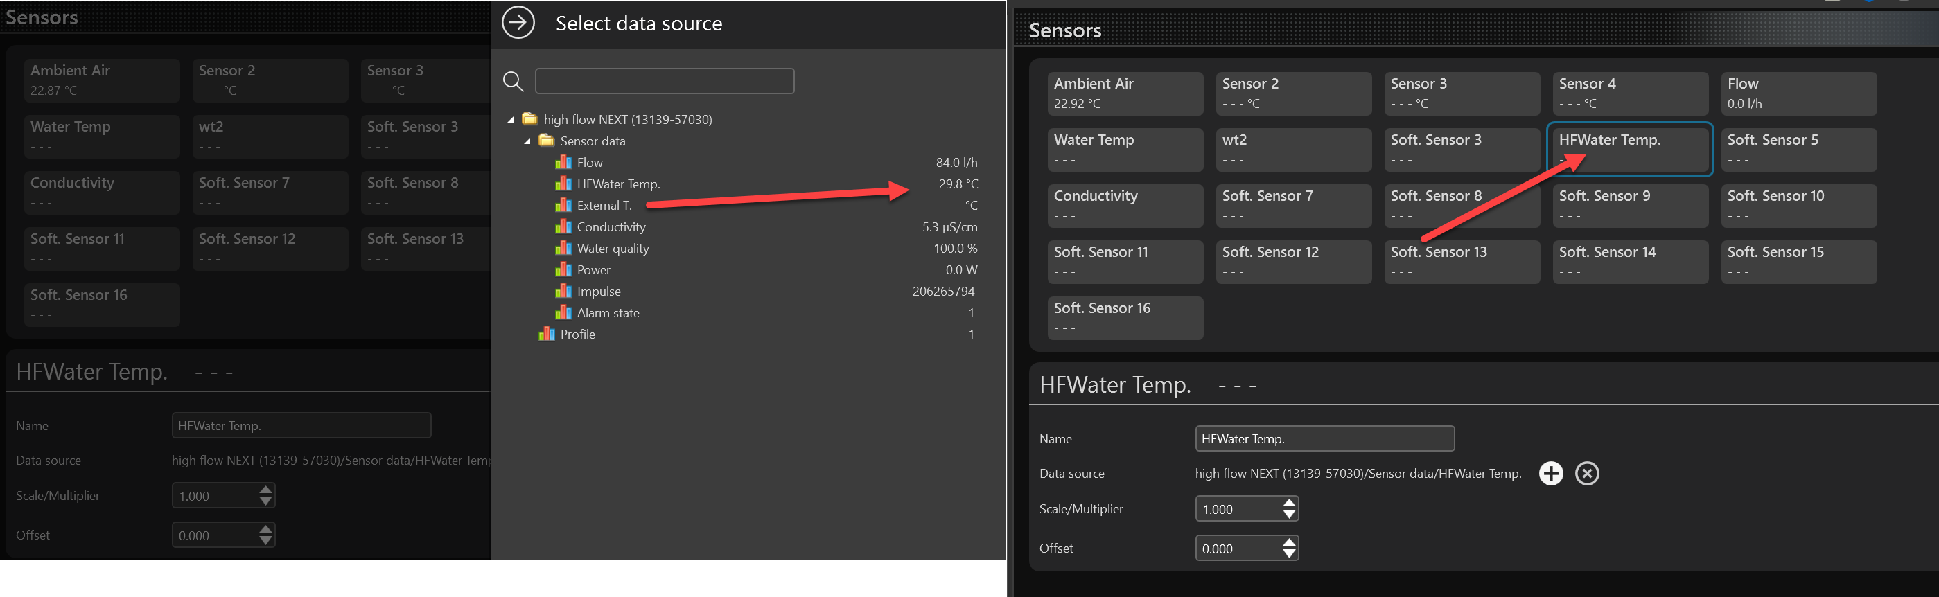The height and width of the screenshot is (597, 1939).
Task: Collapse the Sensor data tree node
Action: tap(527, 141)
